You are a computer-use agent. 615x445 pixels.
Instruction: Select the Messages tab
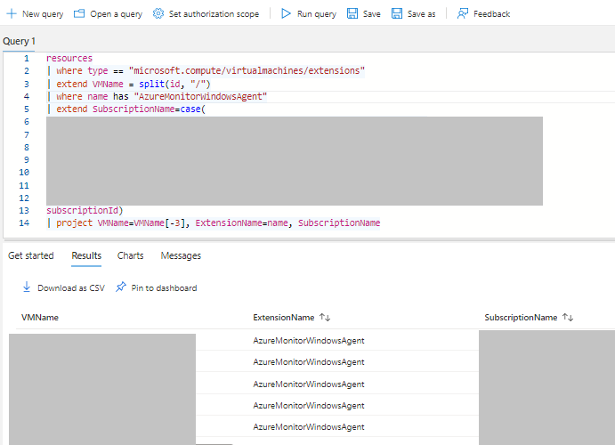tap(181, 255)
